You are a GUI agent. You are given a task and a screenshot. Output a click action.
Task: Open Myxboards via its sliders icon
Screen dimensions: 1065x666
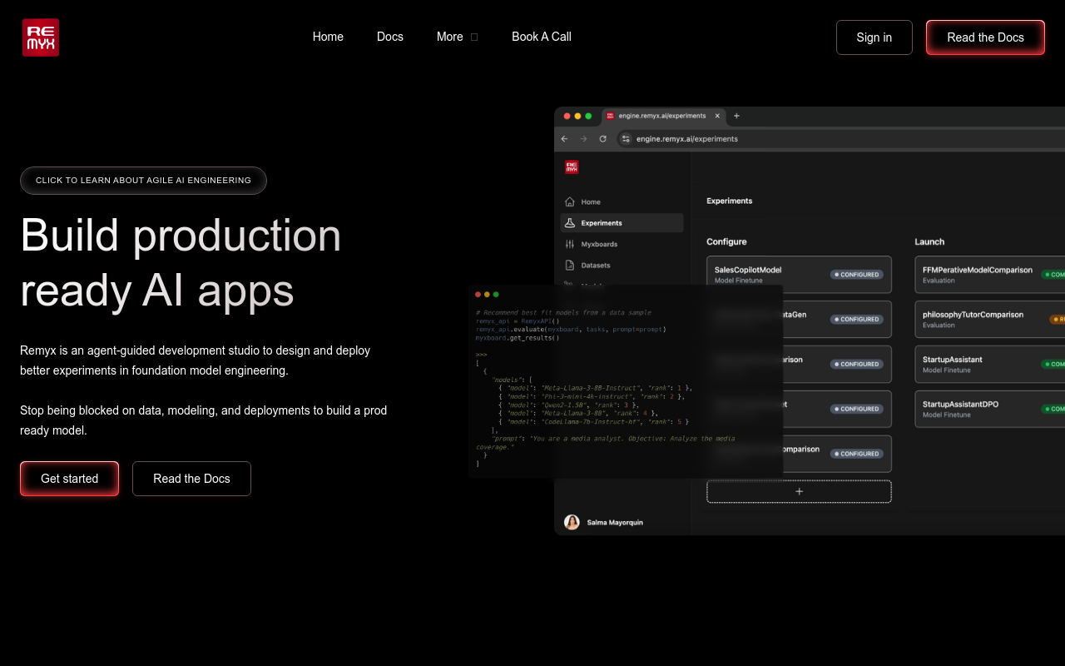570,244
